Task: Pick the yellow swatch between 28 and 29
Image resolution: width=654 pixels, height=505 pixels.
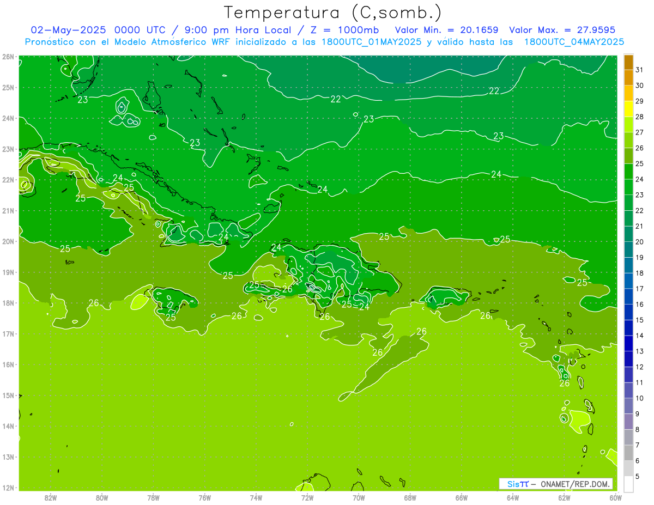Action: [628, 109]
